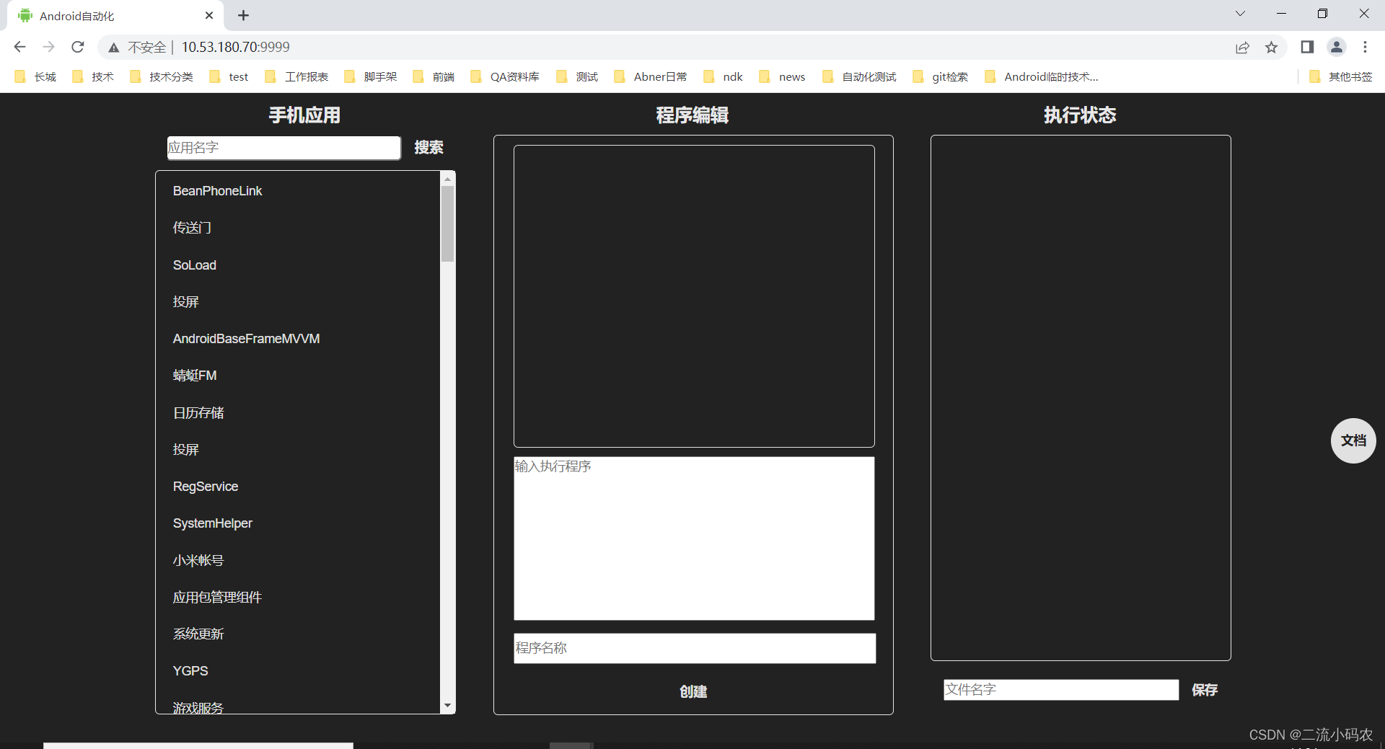Open the tab search chevron in title bar
Screen dimensions: 1385x749
1240,14
